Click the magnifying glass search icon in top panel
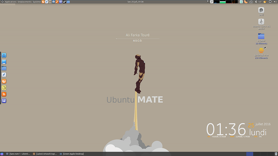This screenshot has height=156, width=278. pos(208,2)
